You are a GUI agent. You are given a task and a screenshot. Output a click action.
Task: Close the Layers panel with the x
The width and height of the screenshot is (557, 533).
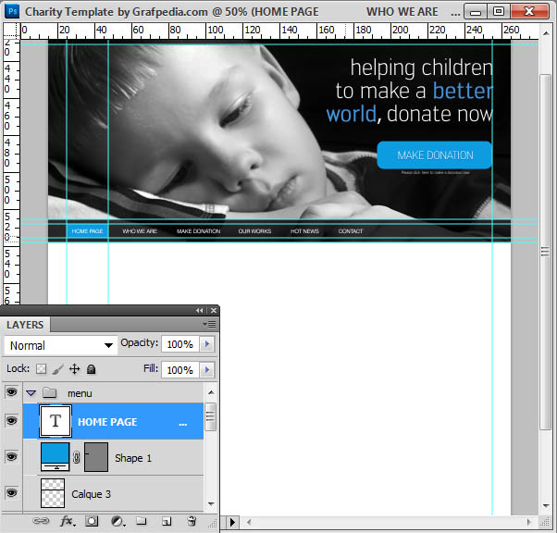(214, 311)
